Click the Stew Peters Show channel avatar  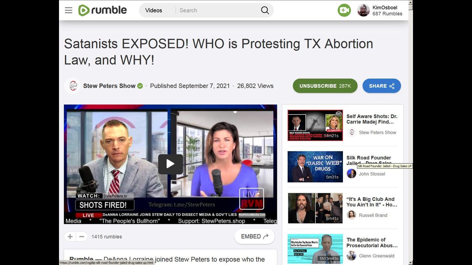pos(73,86)
